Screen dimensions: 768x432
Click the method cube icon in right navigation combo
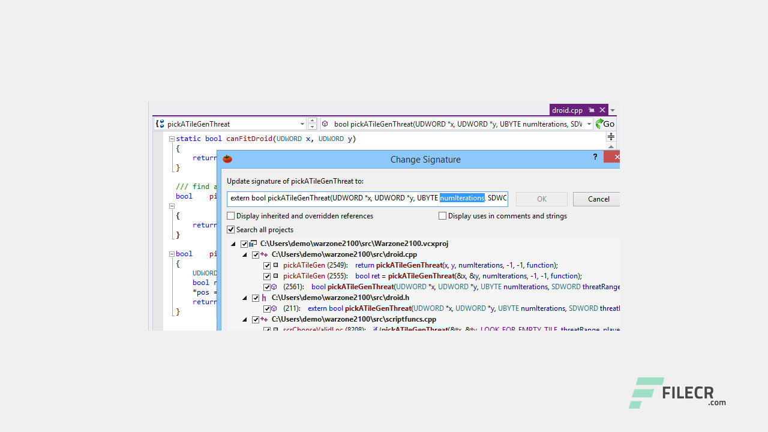point(325,124)
